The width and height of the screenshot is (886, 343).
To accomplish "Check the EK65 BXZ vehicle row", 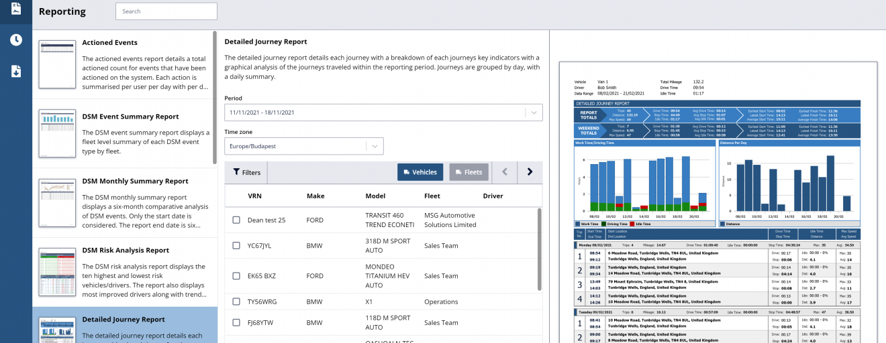I will point(236,276).
